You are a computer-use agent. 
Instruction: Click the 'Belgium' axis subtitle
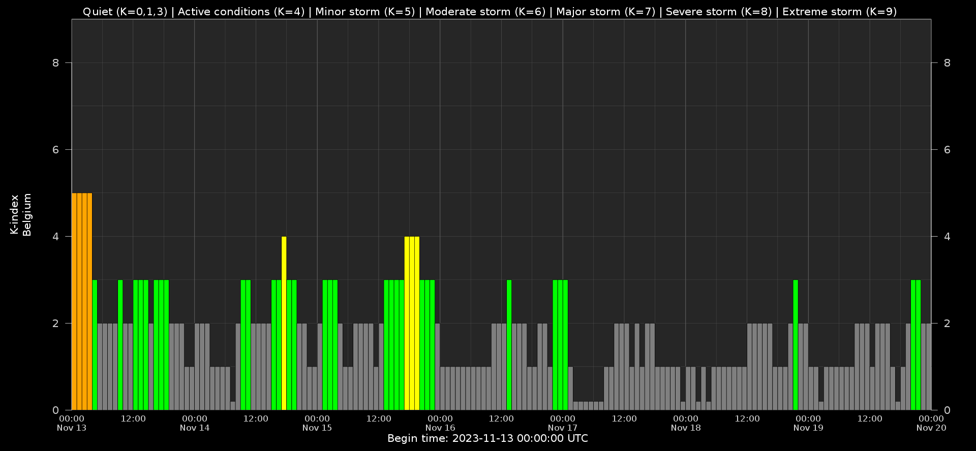(27, 214)
